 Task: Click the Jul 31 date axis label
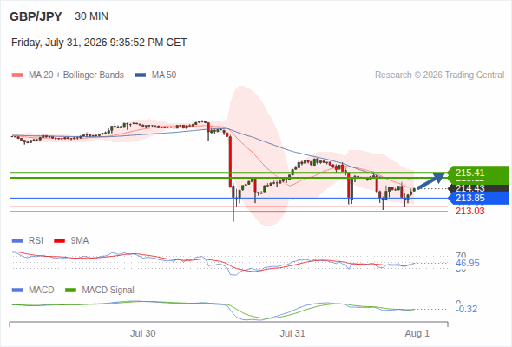pyautogui.click(x=292, y=333)
